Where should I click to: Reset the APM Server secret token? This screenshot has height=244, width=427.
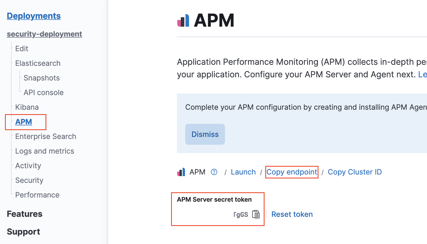click(x=292, y=214)
